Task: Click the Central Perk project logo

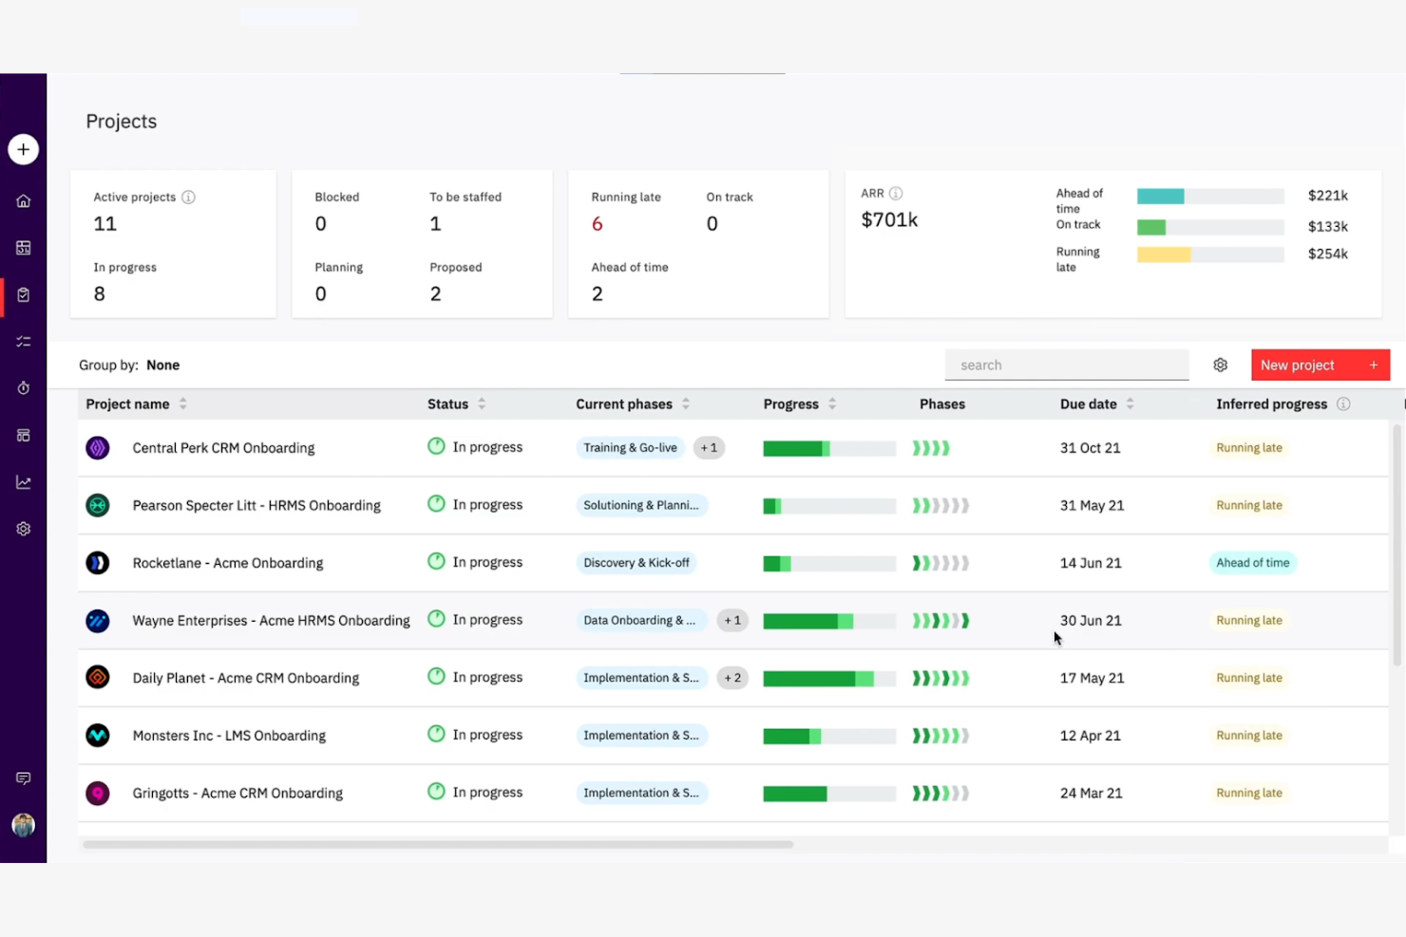Action: click(98, 448)
